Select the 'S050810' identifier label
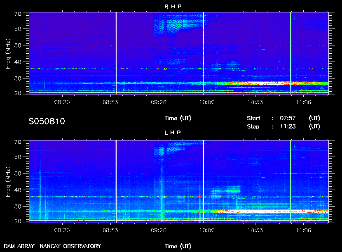Viewport: 342px width, 252px height. 47,121
